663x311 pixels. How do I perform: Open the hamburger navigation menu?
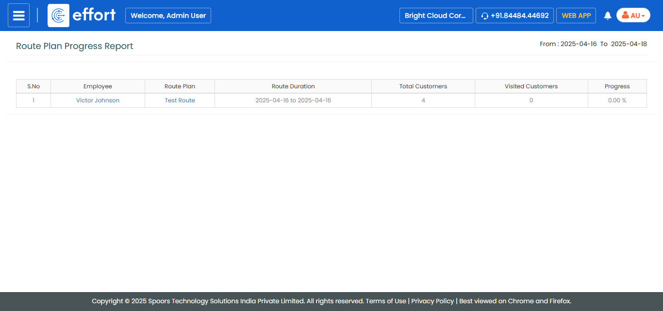(x=18, y=16)
